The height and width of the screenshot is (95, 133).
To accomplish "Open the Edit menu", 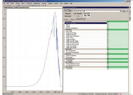I will [x=8, y=3].
